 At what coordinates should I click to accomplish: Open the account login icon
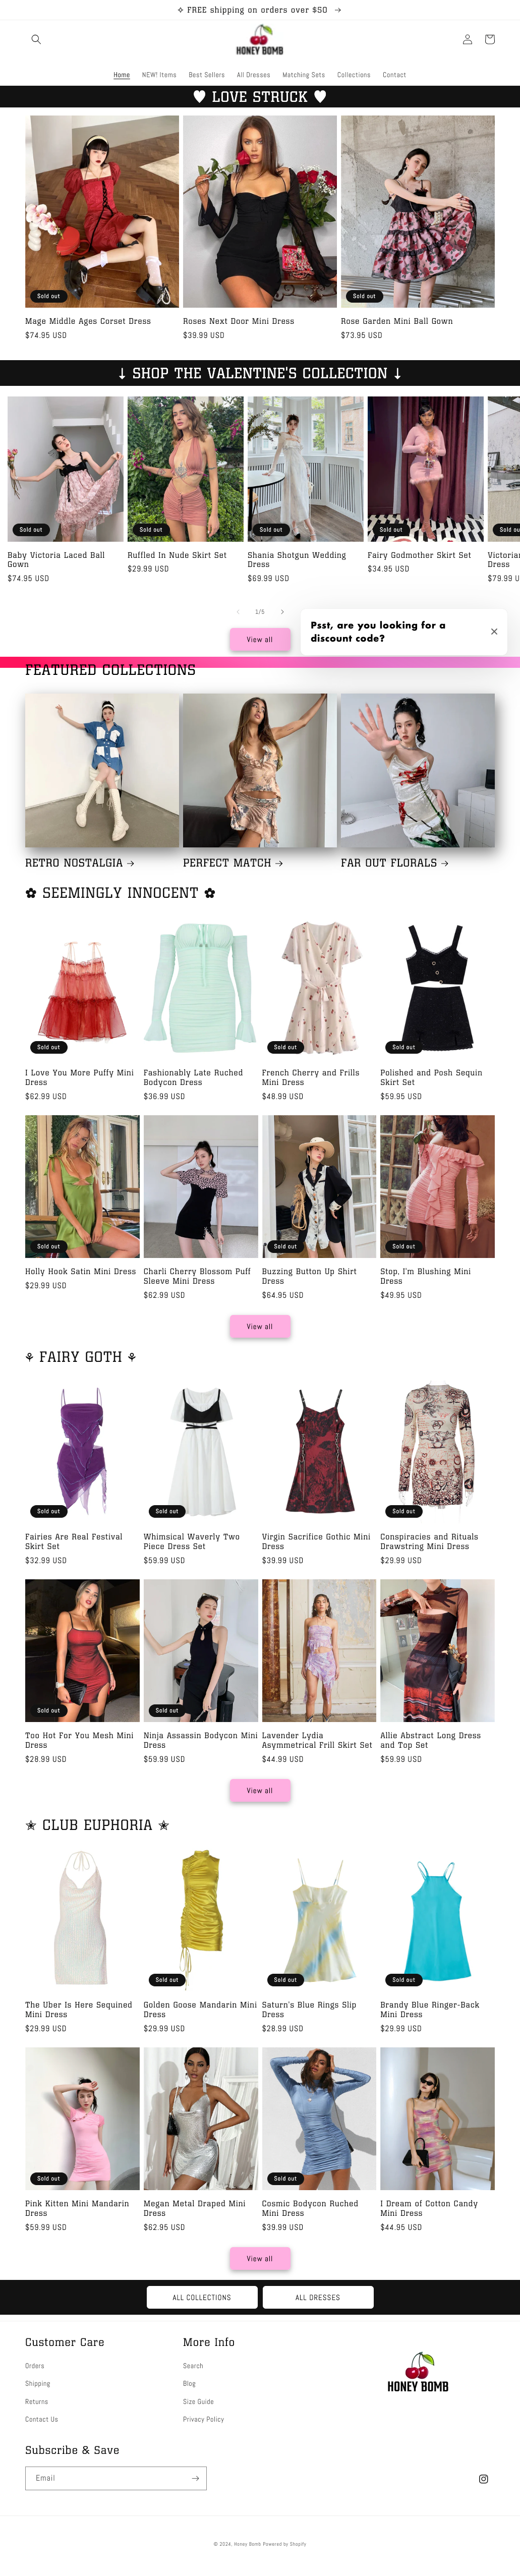(x=467, y=40)
